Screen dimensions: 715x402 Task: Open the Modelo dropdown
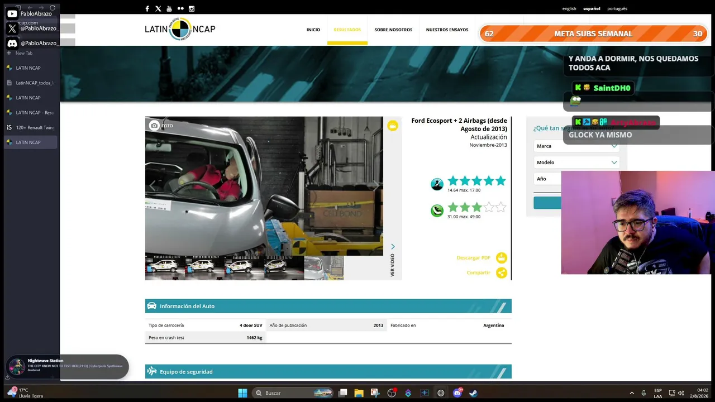(x=576, y=162)
